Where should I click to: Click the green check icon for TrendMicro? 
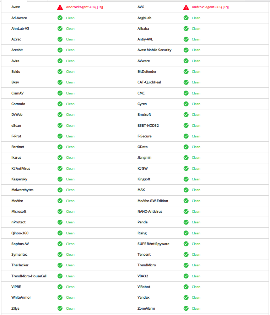click(186, 265)
